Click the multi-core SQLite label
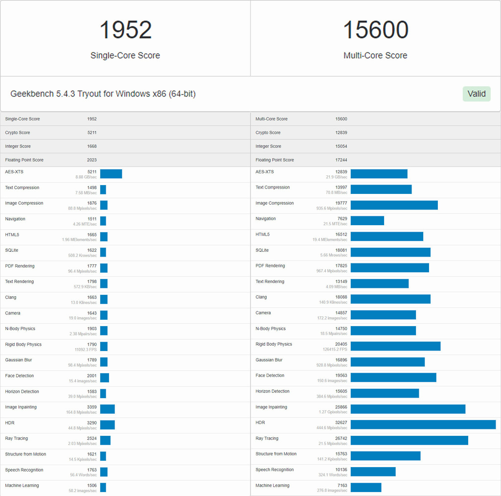The width and height of the screenshot is (501, 496). (262, 250)
